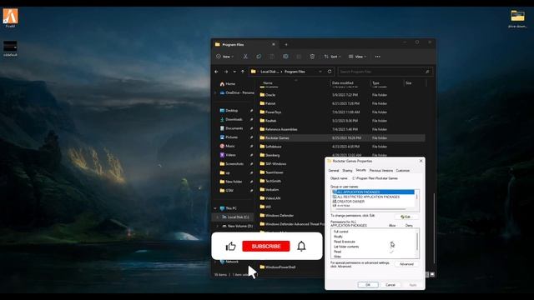534x300 pixels.
Task: Select CREATOR OWNER in group list
Action: click(x=373, y=202)
